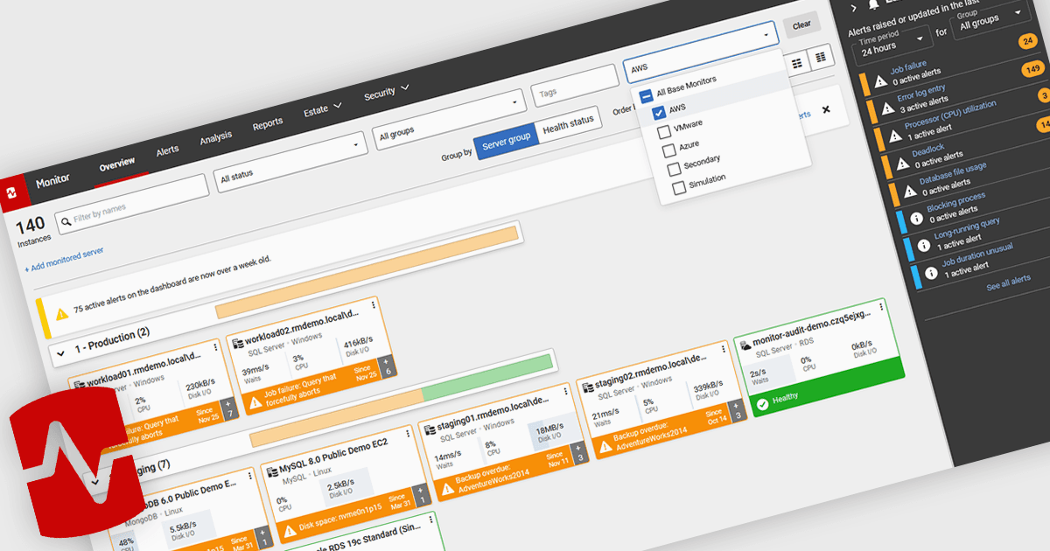This screenshot has width=1050, height=551.
Task: Expand the Estate menu
Action: [x=320, y=111]
